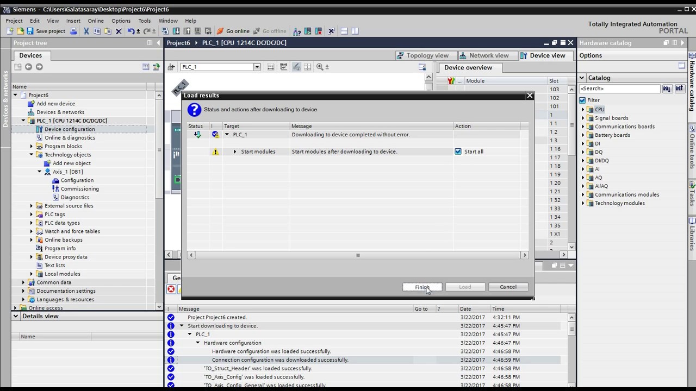
Task: Click the Open project folder icon
Action: click(x=20, y=31)
